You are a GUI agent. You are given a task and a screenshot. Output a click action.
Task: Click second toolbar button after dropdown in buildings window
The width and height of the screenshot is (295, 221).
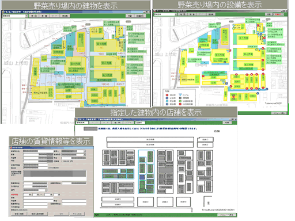click(44, 16)
